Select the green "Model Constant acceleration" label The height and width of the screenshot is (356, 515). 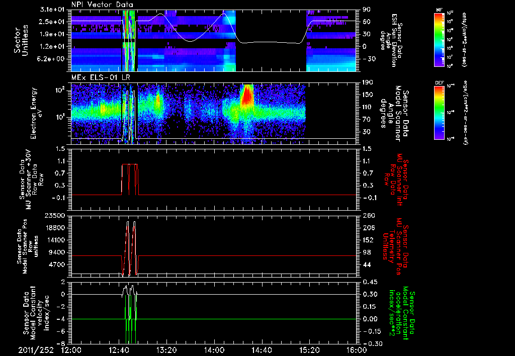point(401,313)
